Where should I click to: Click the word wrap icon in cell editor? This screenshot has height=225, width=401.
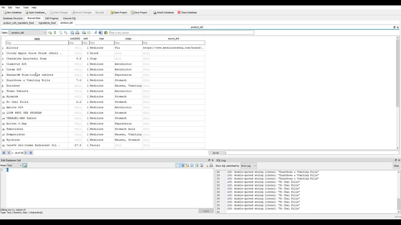pos(182,165)
